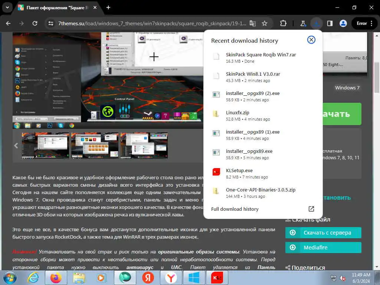
Task: Show previous thumbnails with left arrow
Action: [16, 145]
